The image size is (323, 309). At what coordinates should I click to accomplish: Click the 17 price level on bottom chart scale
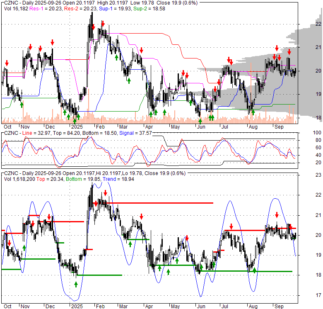tap(318, 295)
